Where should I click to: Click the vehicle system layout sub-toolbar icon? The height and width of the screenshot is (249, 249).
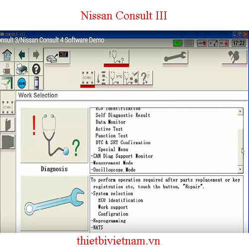102,78
